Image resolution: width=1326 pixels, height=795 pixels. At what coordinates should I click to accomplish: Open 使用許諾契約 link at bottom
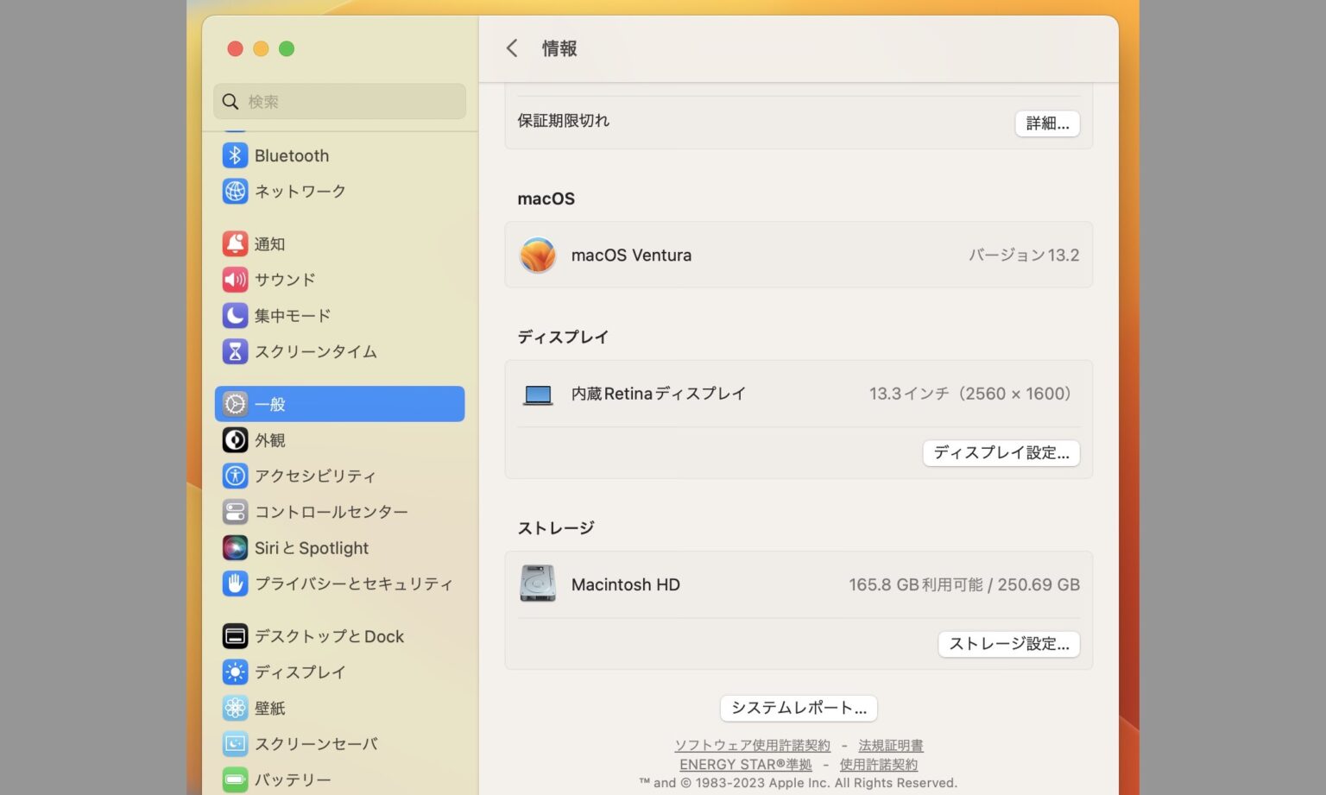(879, 764)
